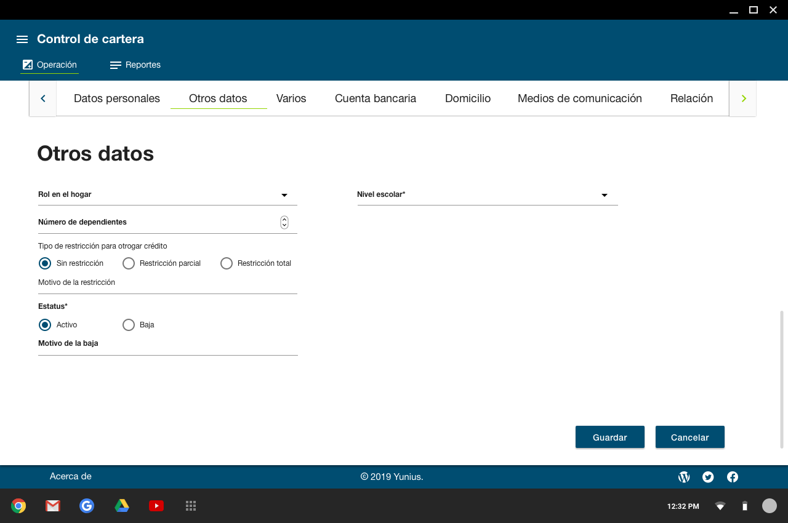Select the Restricción parcial radio option

[129, 263]
